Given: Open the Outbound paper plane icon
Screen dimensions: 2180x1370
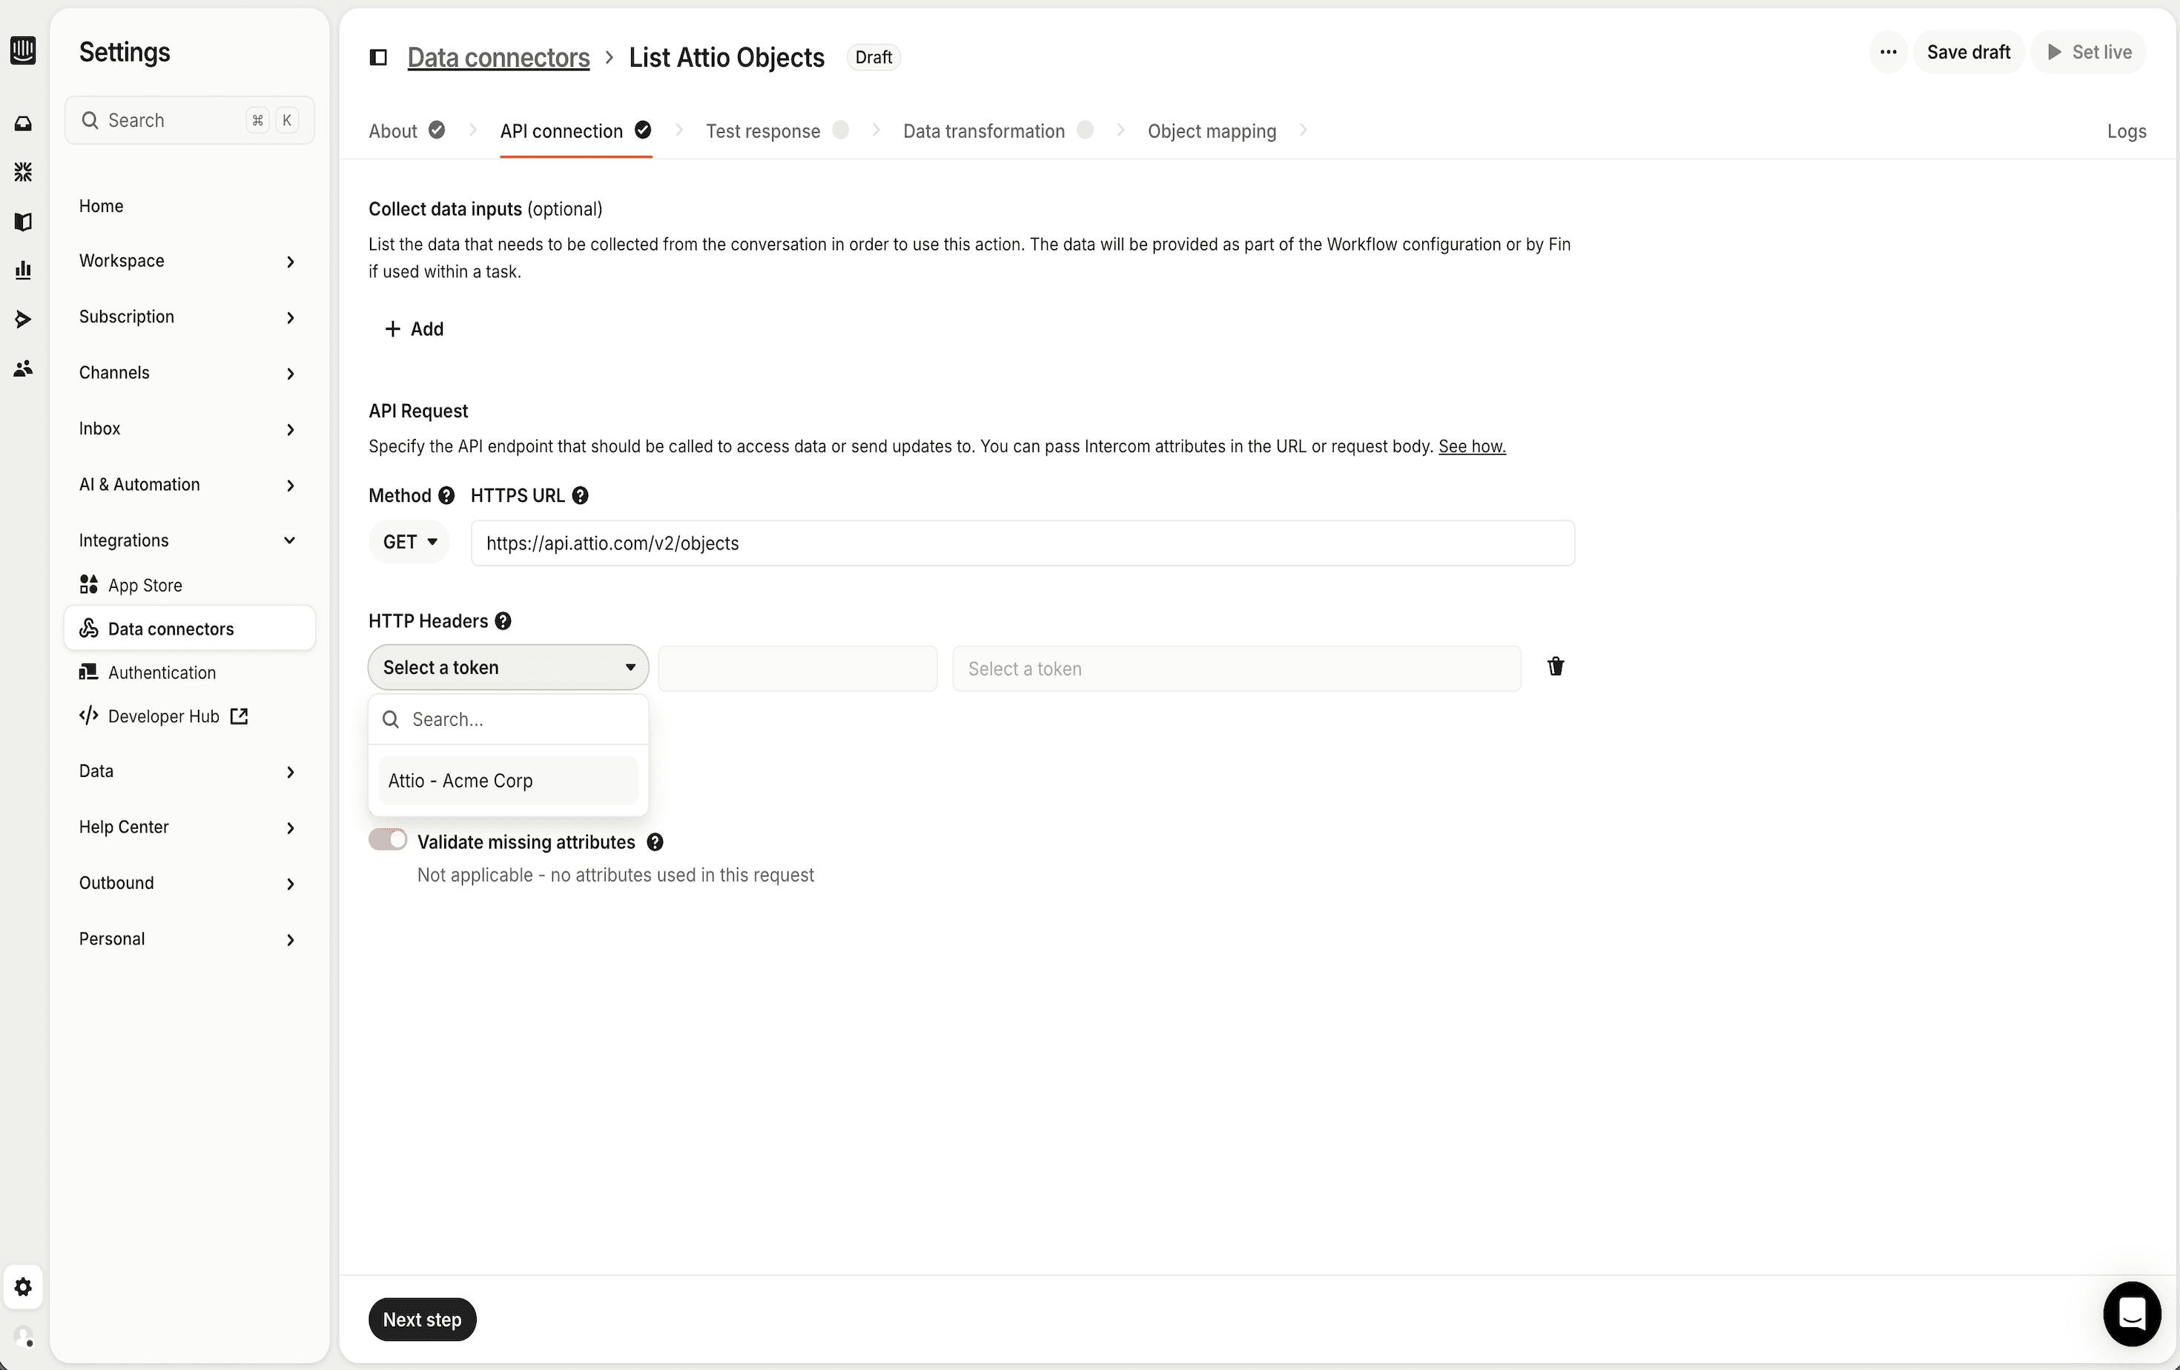Looking at the screenshot, I should coord(24,320).
